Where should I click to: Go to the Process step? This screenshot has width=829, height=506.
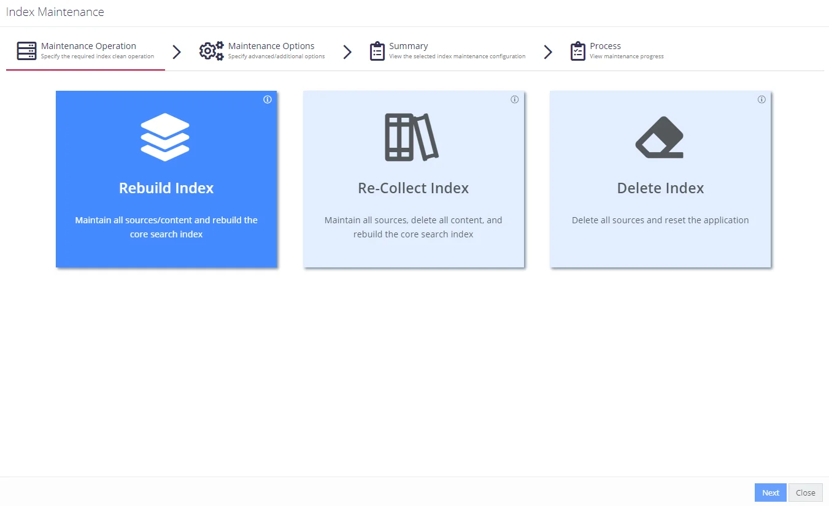point(617,51)
